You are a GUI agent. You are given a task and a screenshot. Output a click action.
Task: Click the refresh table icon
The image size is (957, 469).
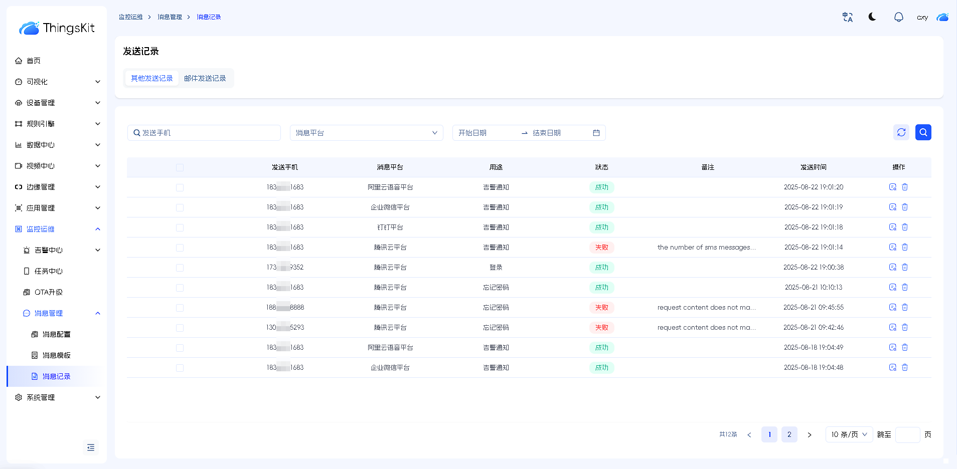pyautogui.click(x=901, y=132)
